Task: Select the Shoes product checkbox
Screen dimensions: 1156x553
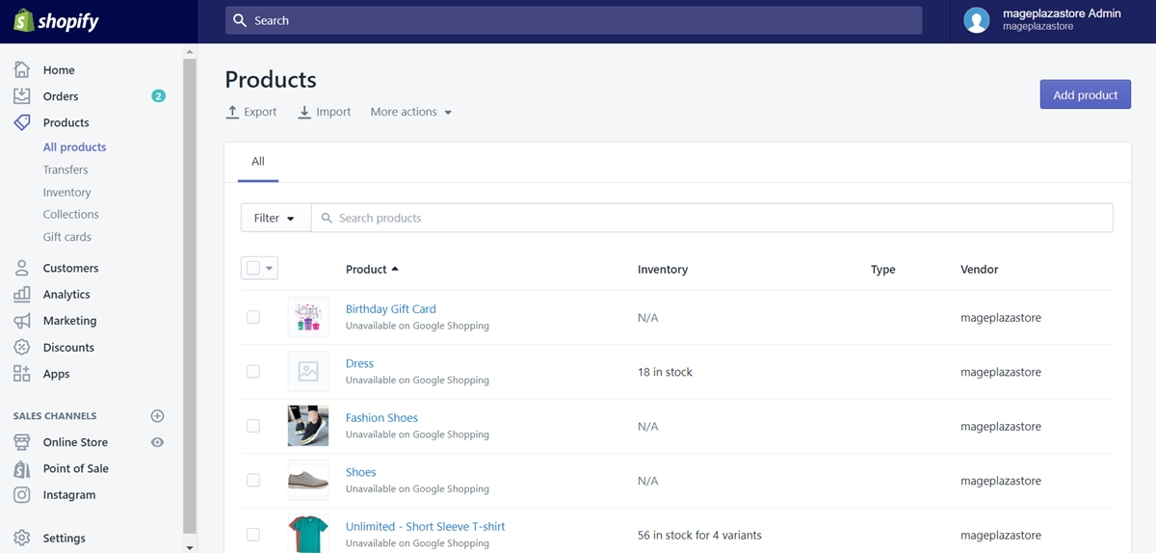Action: 253,480
